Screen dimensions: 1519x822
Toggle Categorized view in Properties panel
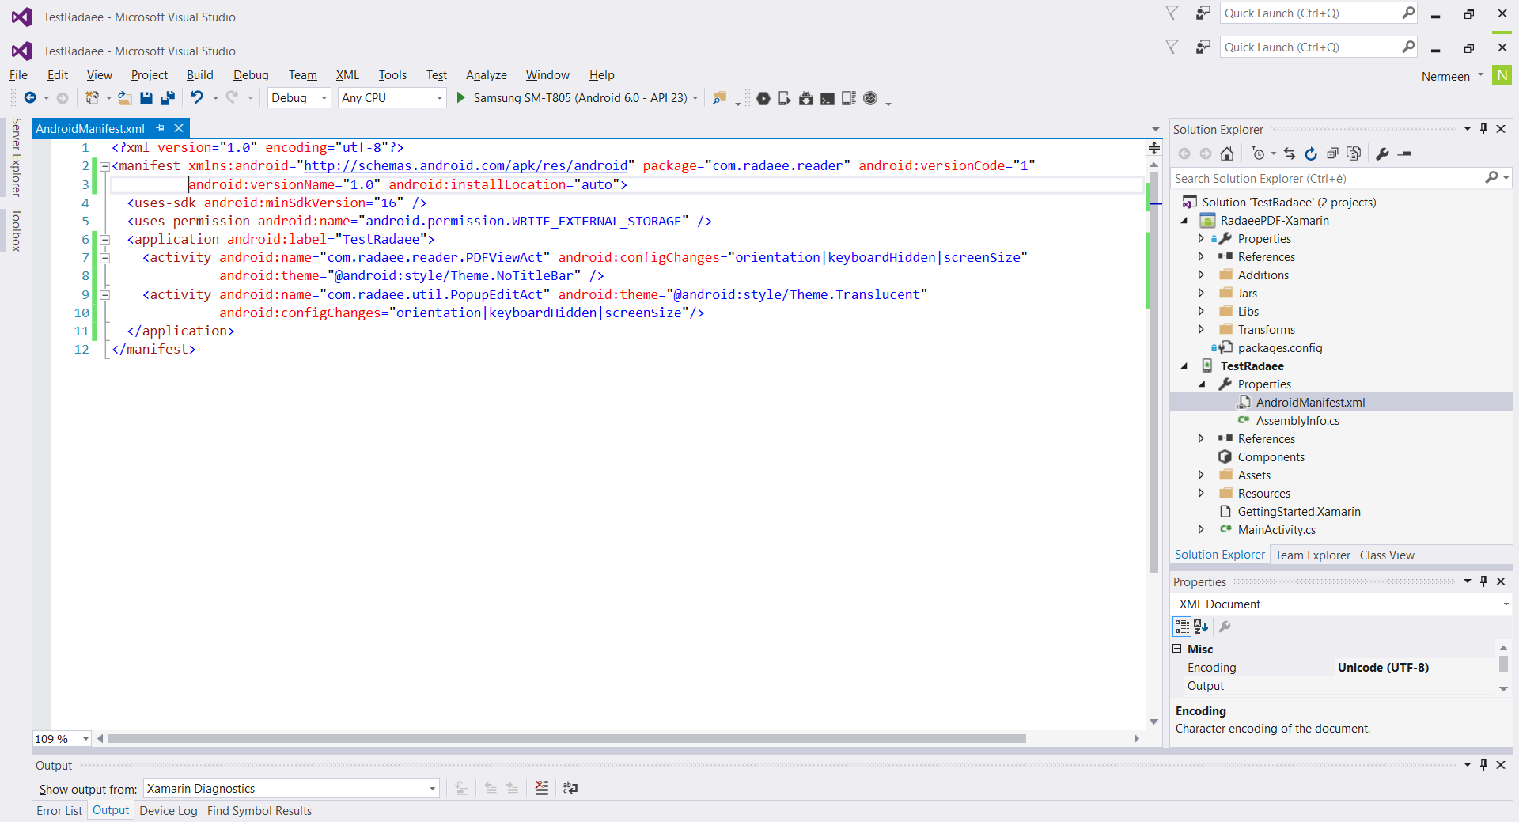tap(1182, 627)
